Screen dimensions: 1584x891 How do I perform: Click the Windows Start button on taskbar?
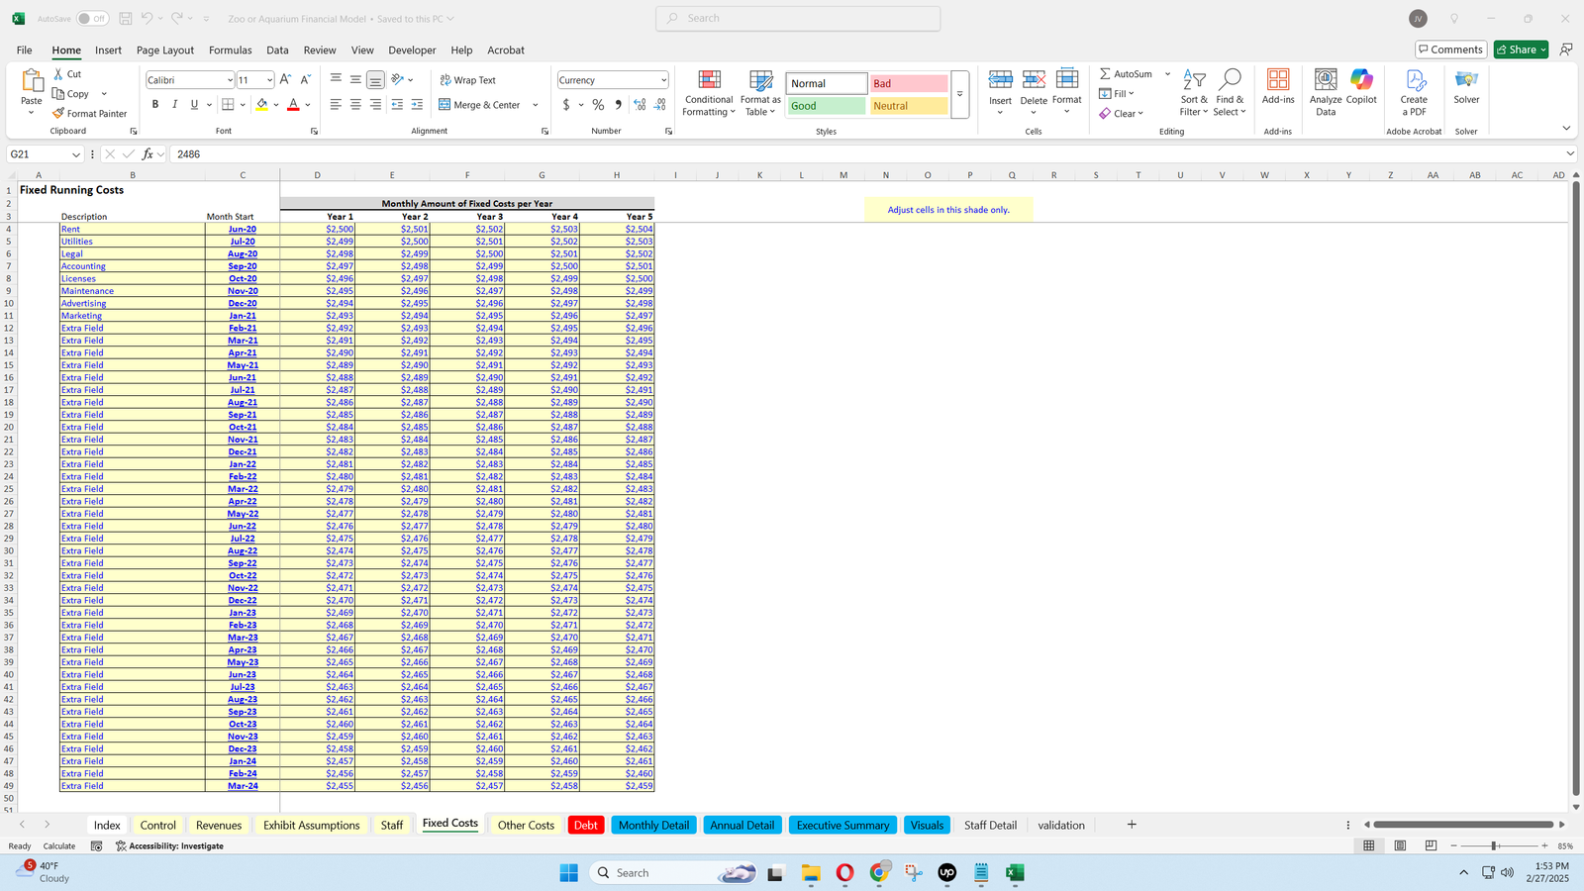pyautogui.click(x=568, y=872)
